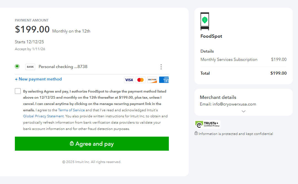The width and height of the screenshot is (298, 184).
Task: Expand the Merchant details section
Action: pos(243,111)
